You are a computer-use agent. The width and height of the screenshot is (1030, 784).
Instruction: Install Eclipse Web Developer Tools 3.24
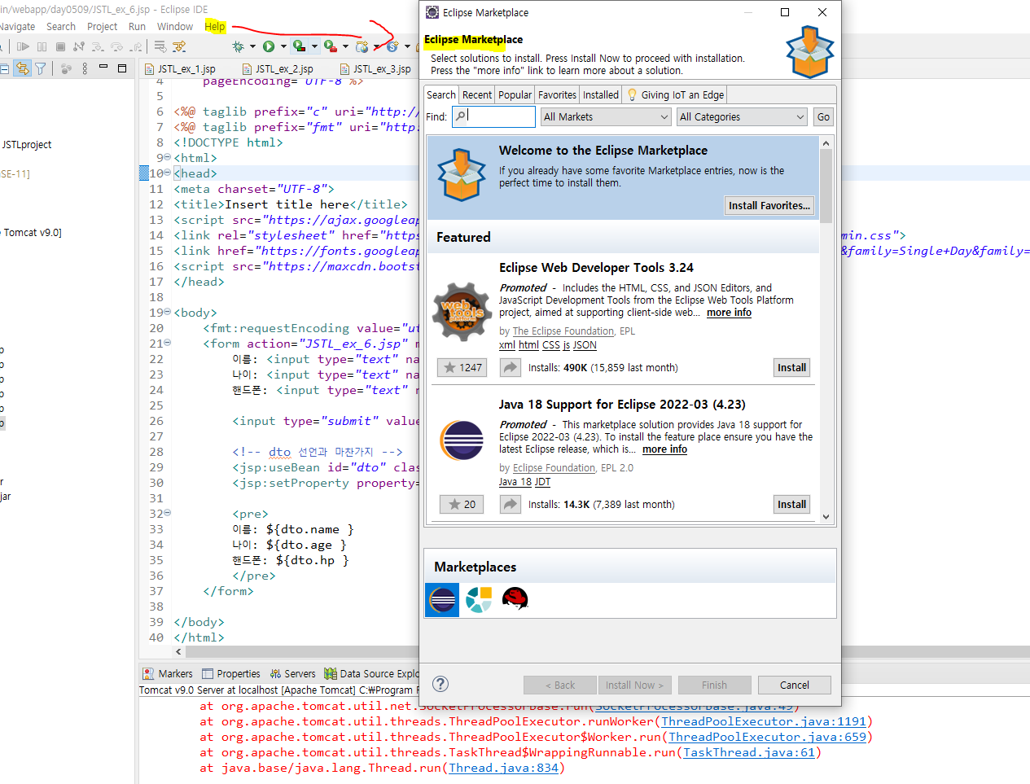tap(791, 368)
